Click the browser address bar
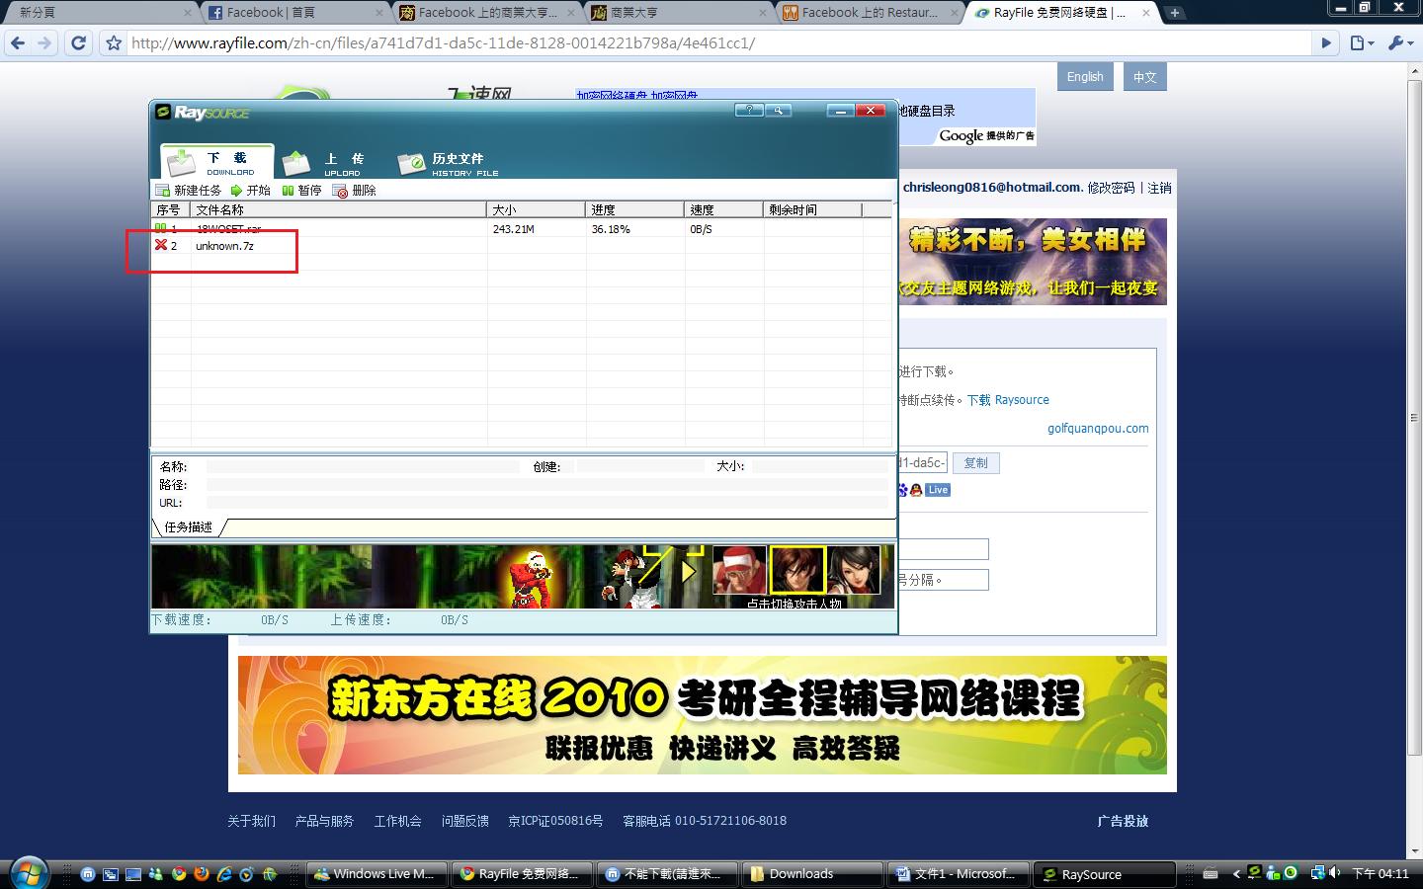 pos(721,43)
